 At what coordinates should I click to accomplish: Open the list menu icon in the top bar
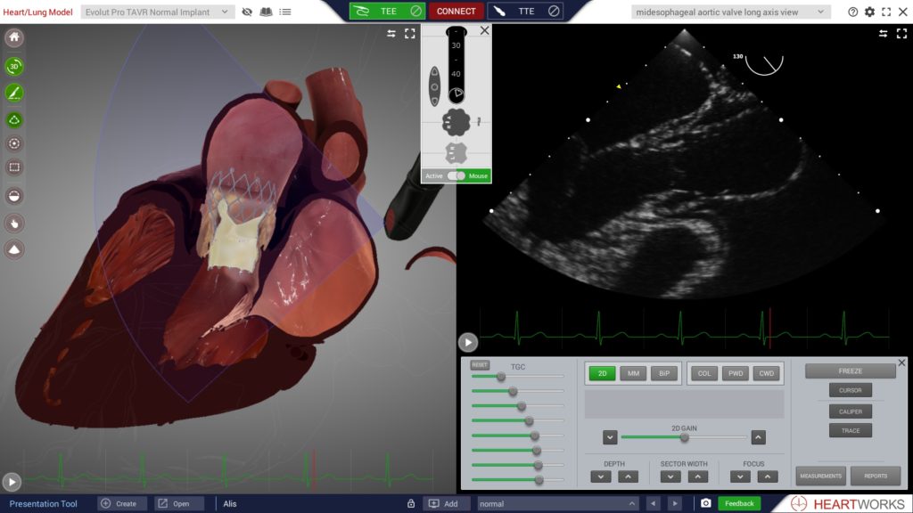pyautogui.click(x=285, y=12)
